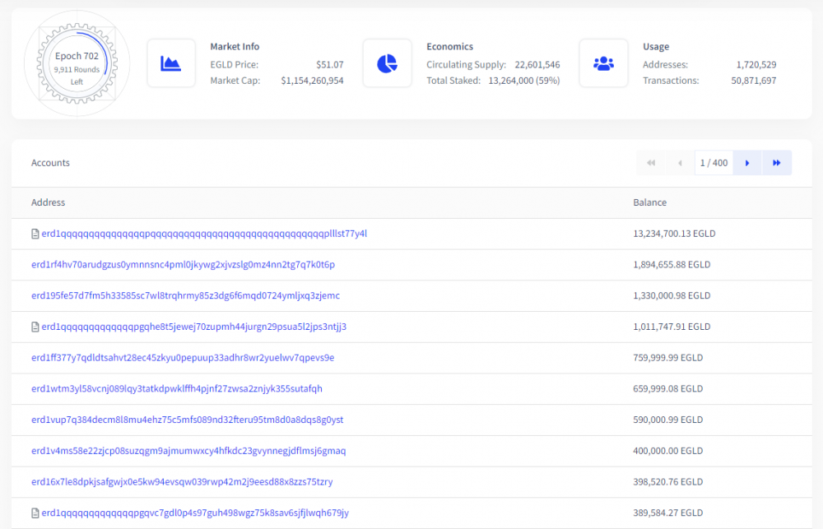This screenshot has height=529, width=823.
Task: Open account starting with erd1v4ms58e22zjcp
Action: [x=188, y=451]
